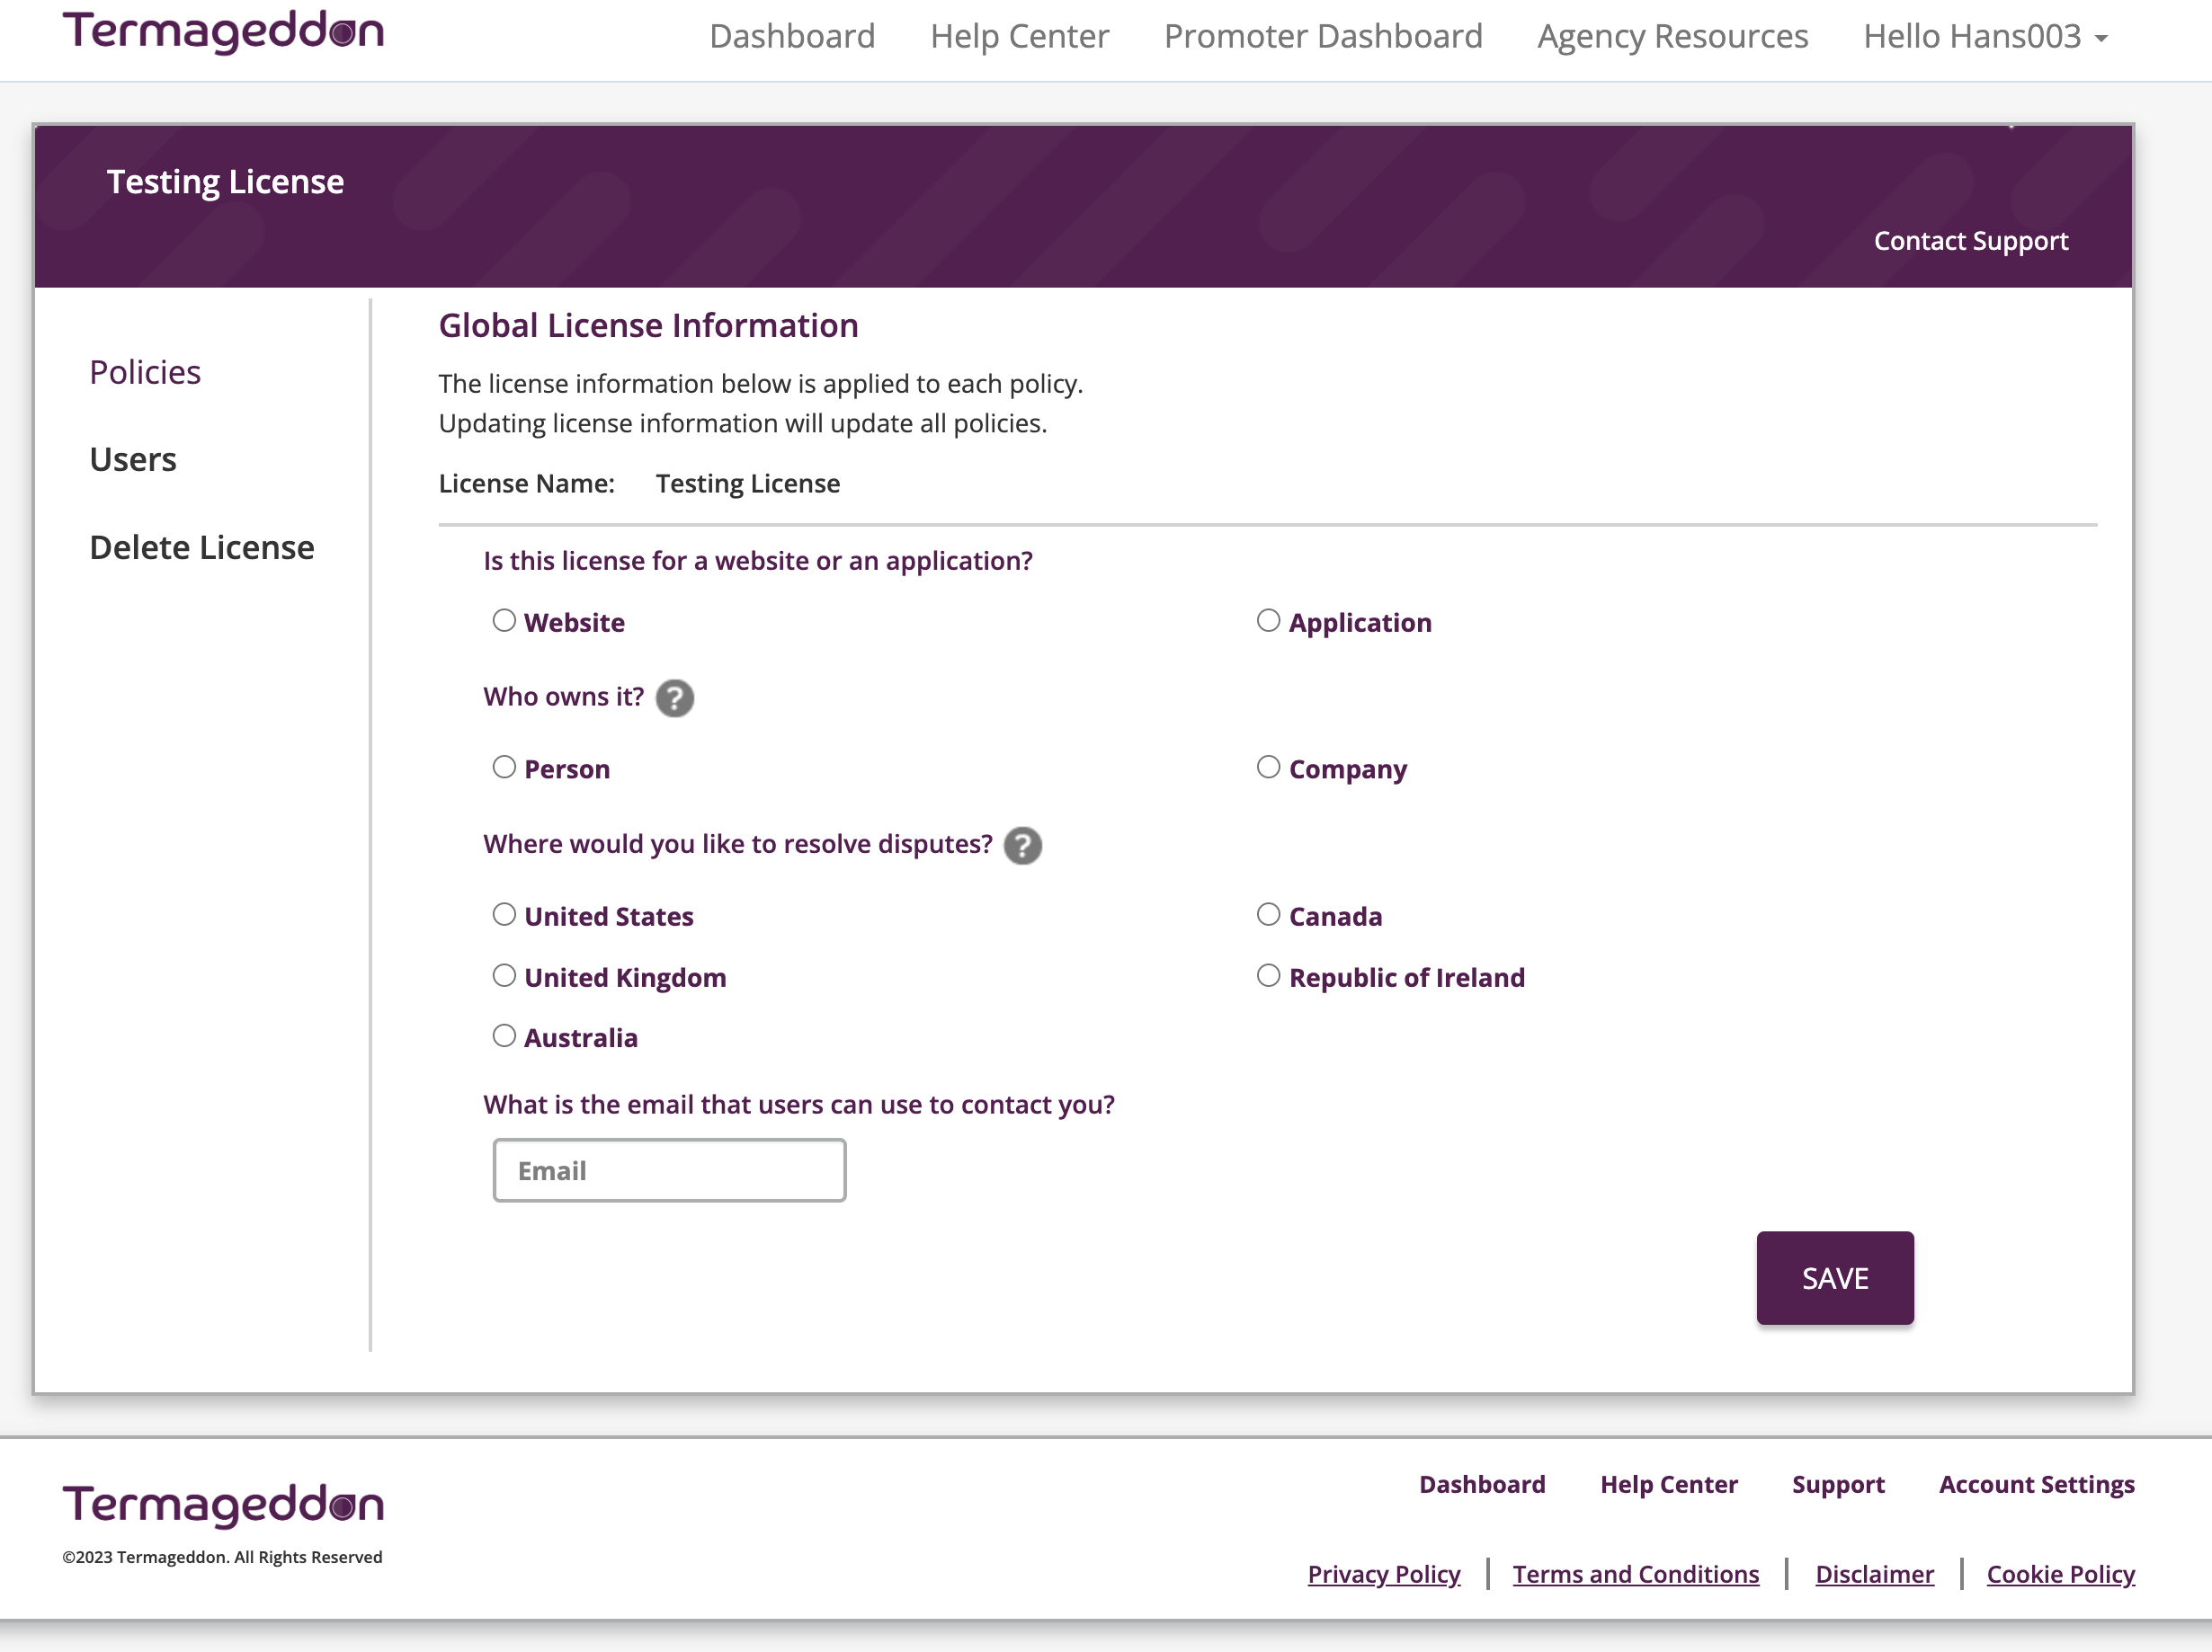Expand the Hello Hans003 user dropdown

pos(1985,37)
